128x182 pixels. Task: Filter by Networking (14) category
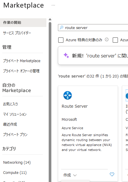[17, 163]
